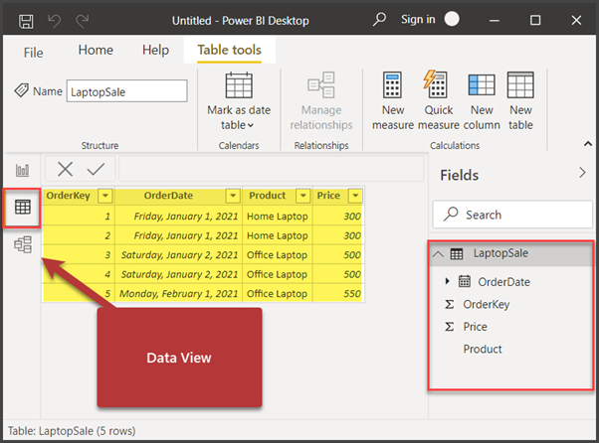Click the Name tag icon

click(x=22, y=90)
